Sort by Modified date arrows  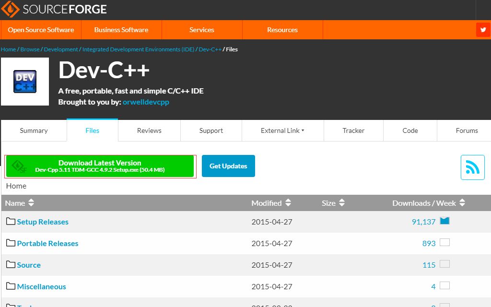[x=288, y=203]
